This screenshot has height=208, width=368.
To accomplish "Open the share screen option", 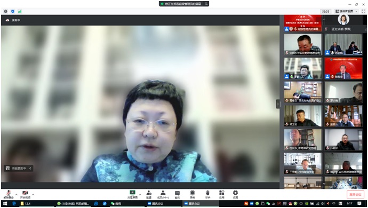I will [132, 194].
